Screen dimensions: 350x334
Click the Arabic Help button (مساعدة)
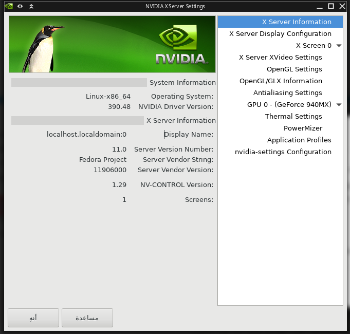pyautogui.click(x=87, y=318)
